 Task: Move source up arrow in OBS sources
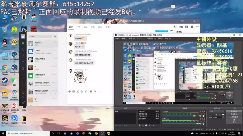[x=150, y=125]
